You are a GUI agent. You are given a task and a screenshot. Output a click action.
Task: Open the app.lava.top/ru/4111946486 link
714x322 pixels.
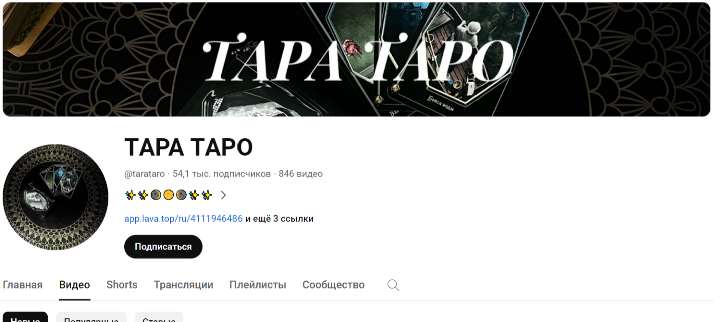click(183, 219)
